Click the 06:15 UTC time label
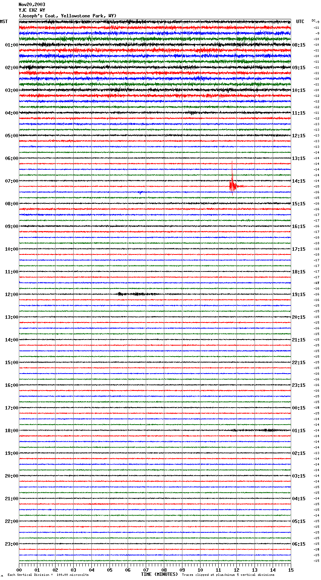This screenshot has width=321, height=580. pyautogui.click(x=299, y=544)
